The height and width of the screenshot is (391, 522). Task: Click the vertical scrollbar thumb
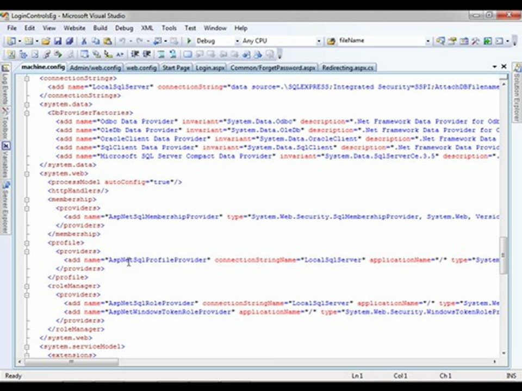coord(504,255)
